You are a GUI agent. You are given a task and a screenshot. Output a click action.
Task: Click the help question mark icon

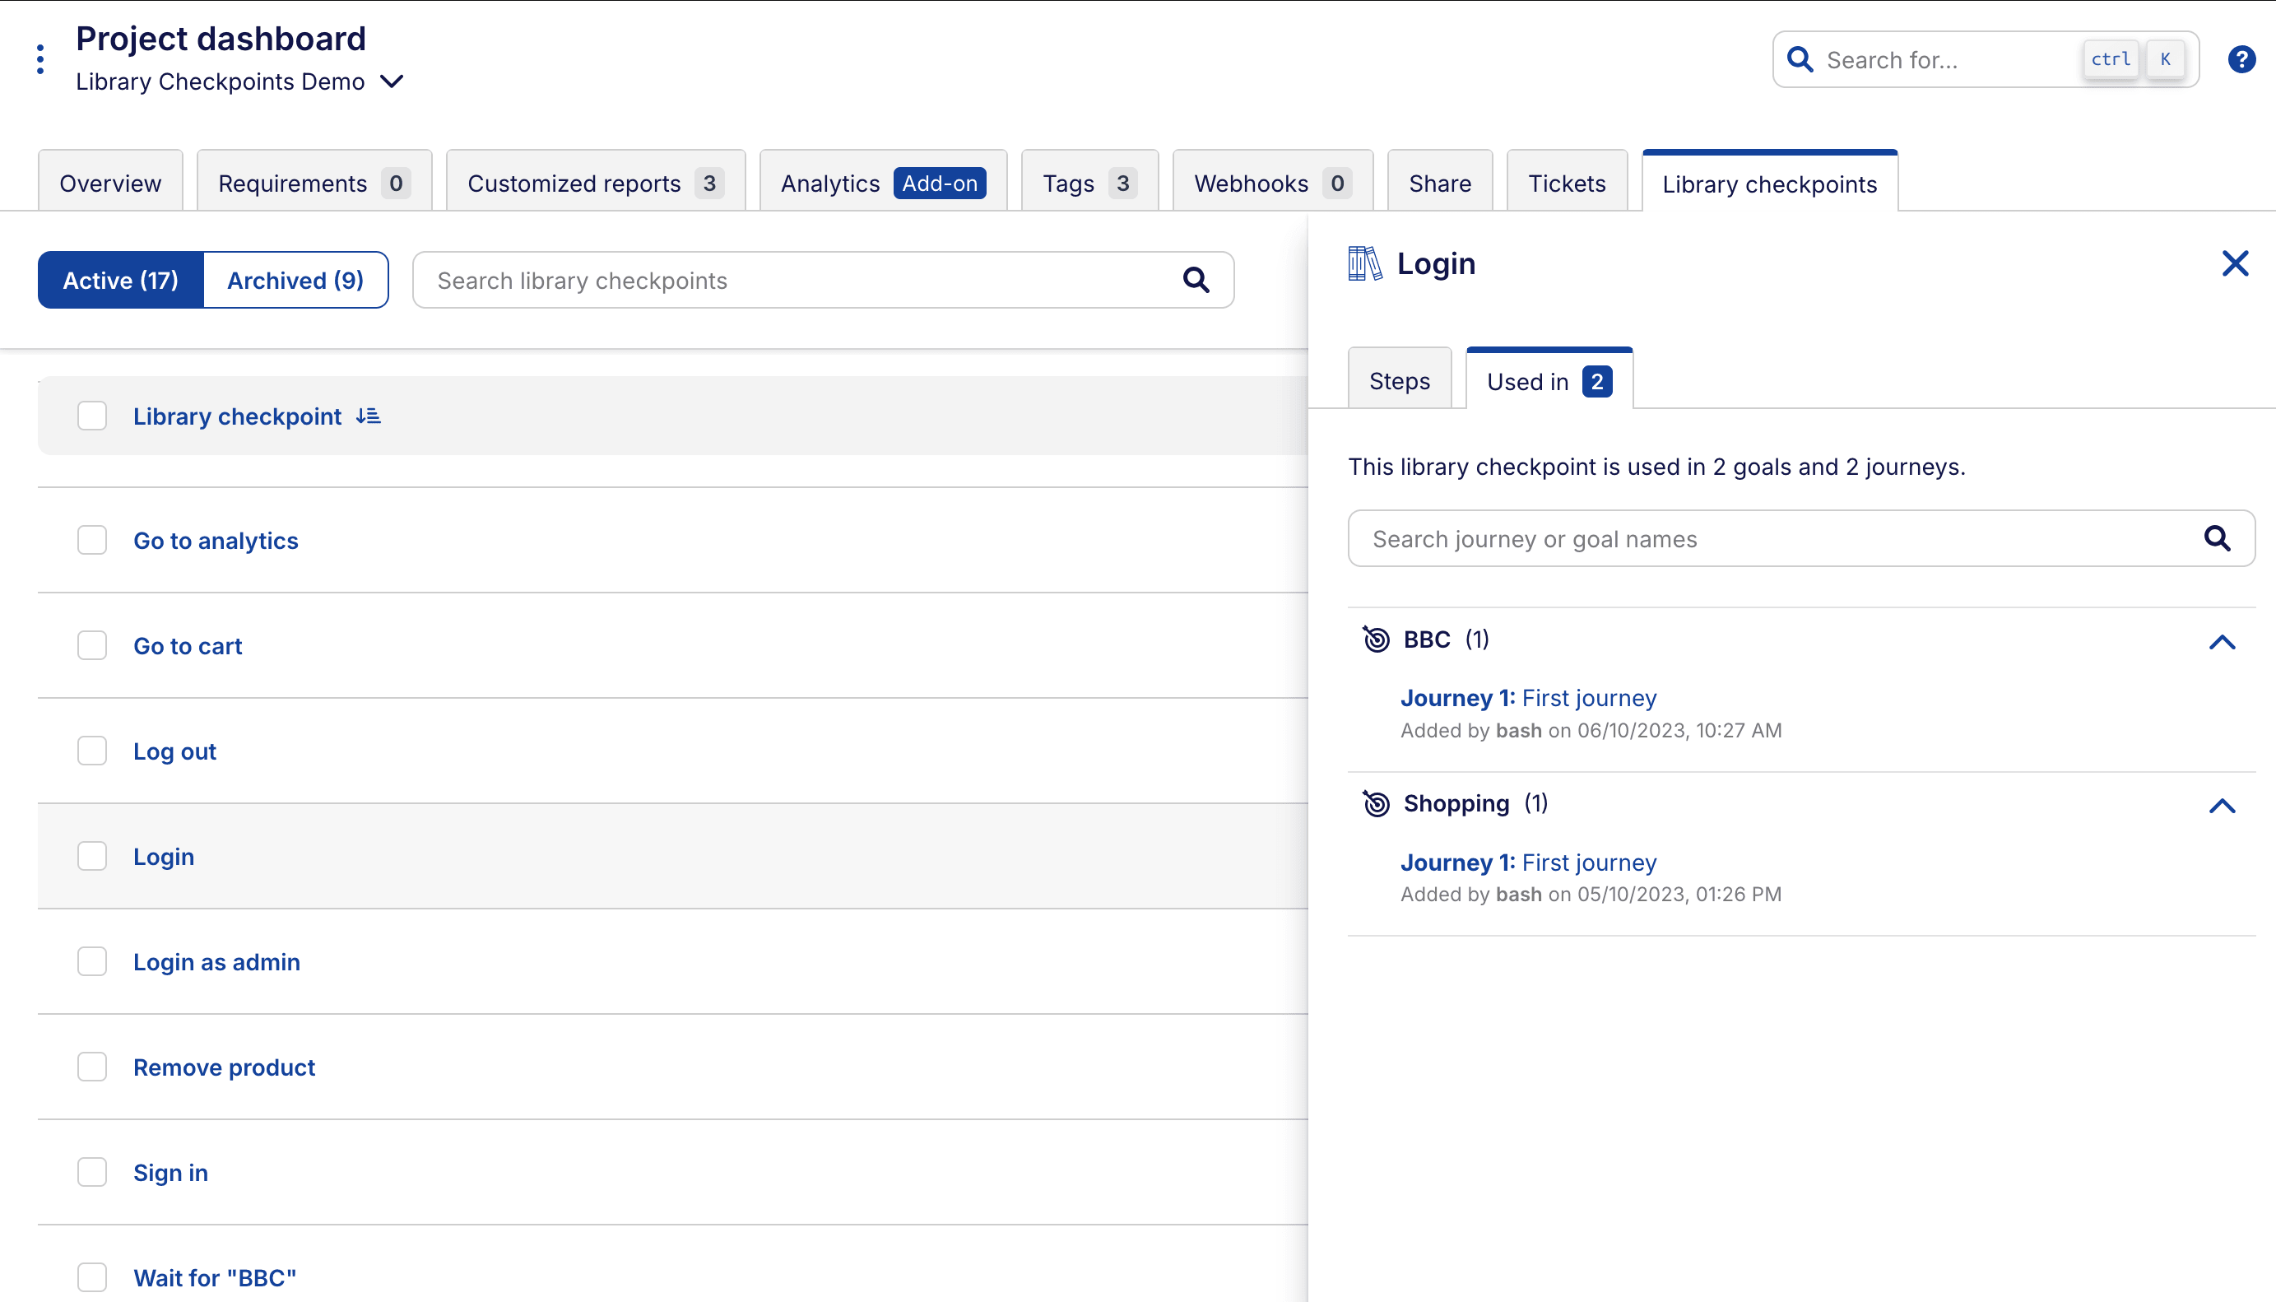[2241, 60]
